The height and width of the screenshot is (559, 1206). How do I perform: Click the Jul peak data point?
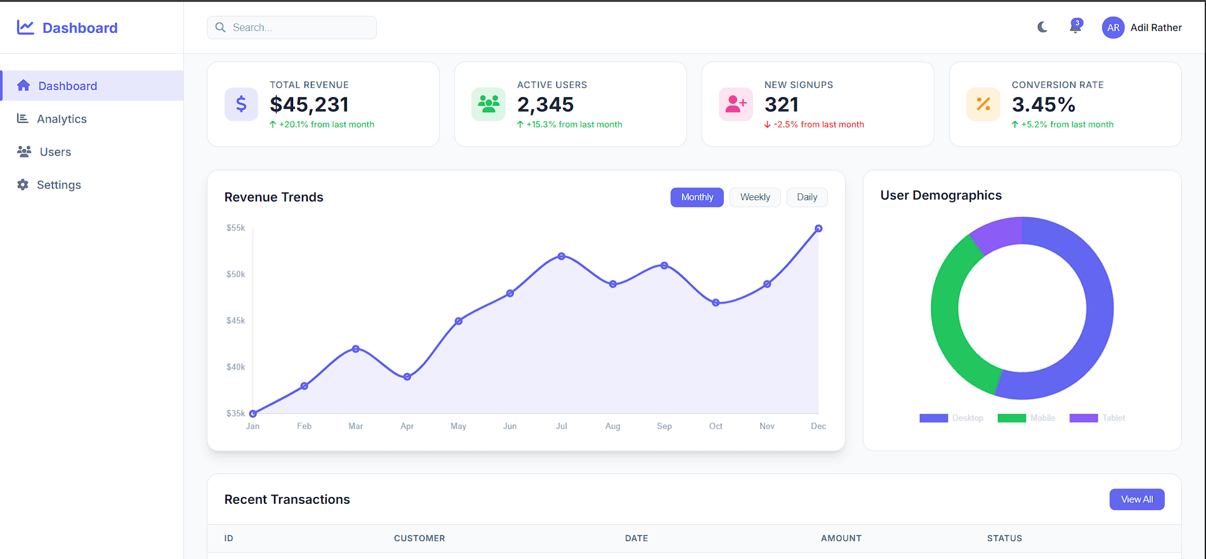click(561, 256)
